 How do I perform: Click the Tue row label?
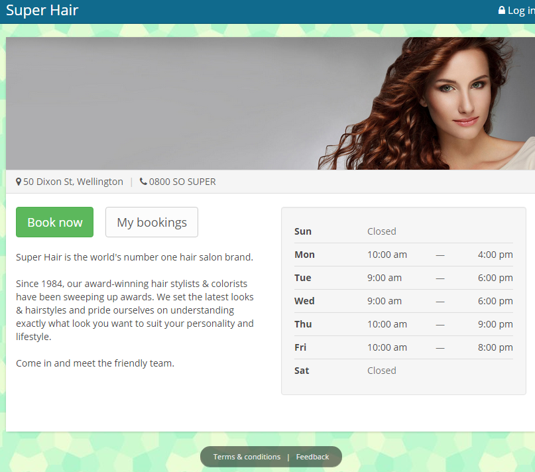pyautogui.click(x=303, y=278)
